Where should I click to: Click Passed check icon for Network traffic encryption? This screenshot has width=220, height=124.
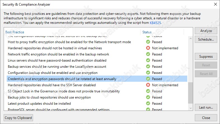pos(148,54)
